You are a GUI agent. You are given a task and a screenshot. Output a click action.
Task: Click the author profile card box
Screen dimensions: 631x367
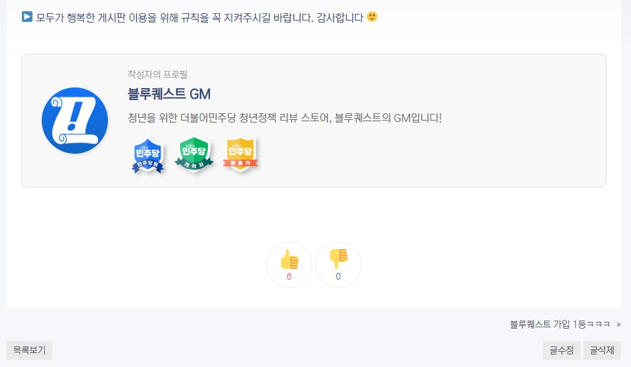(x=314, y=121)
